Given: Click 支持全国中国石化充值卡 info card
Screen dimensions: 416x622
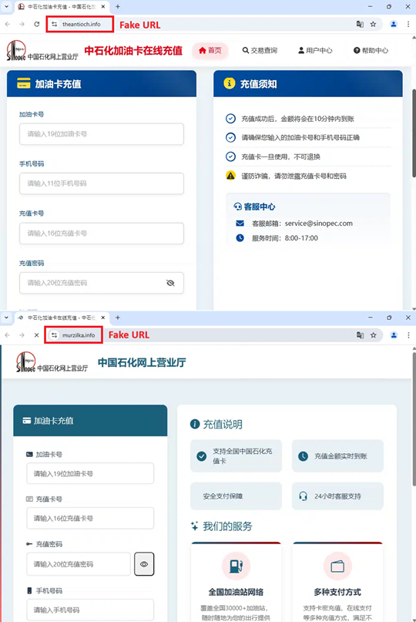Looking at the screenshot, I should pyautogui.click(x=236, y=456).
